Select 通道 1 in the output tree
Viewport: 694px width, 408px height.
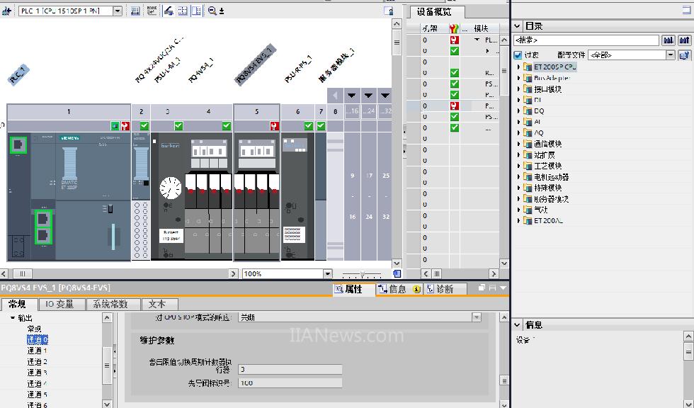point(38,351)
